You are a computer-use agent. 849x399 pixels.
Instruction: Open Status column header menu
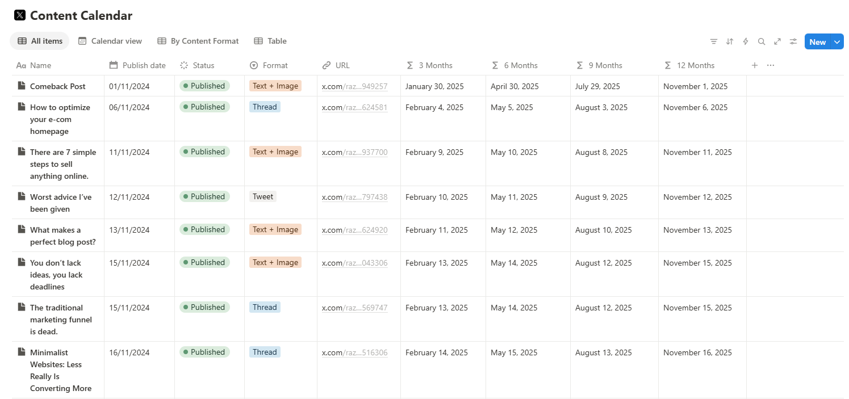[x=203, y=65]
